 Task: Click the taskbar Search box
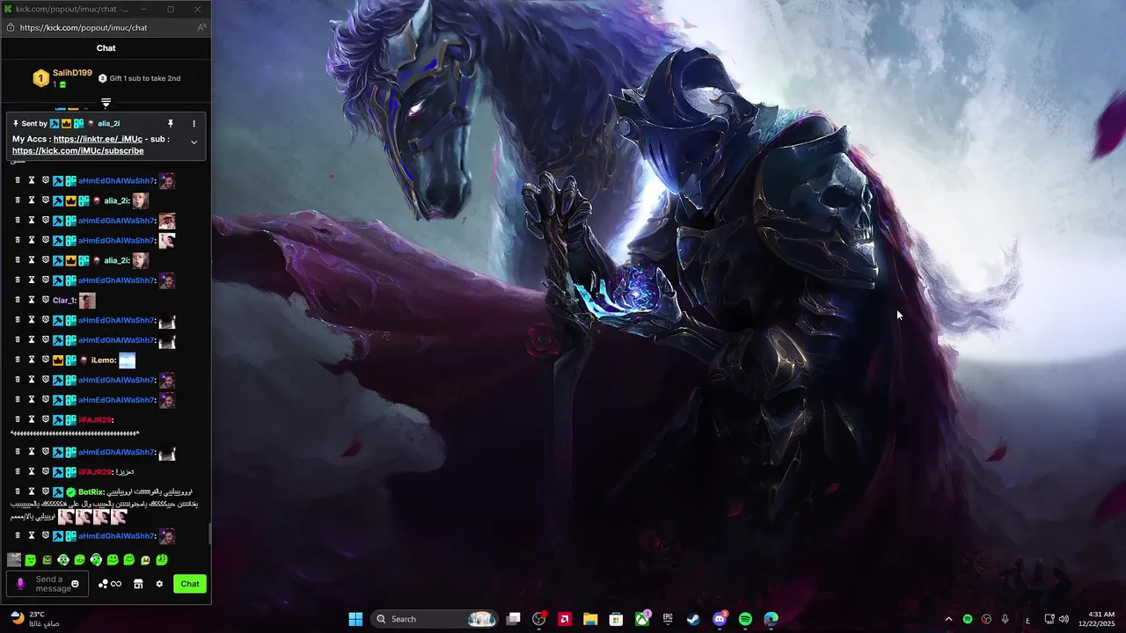435,619
